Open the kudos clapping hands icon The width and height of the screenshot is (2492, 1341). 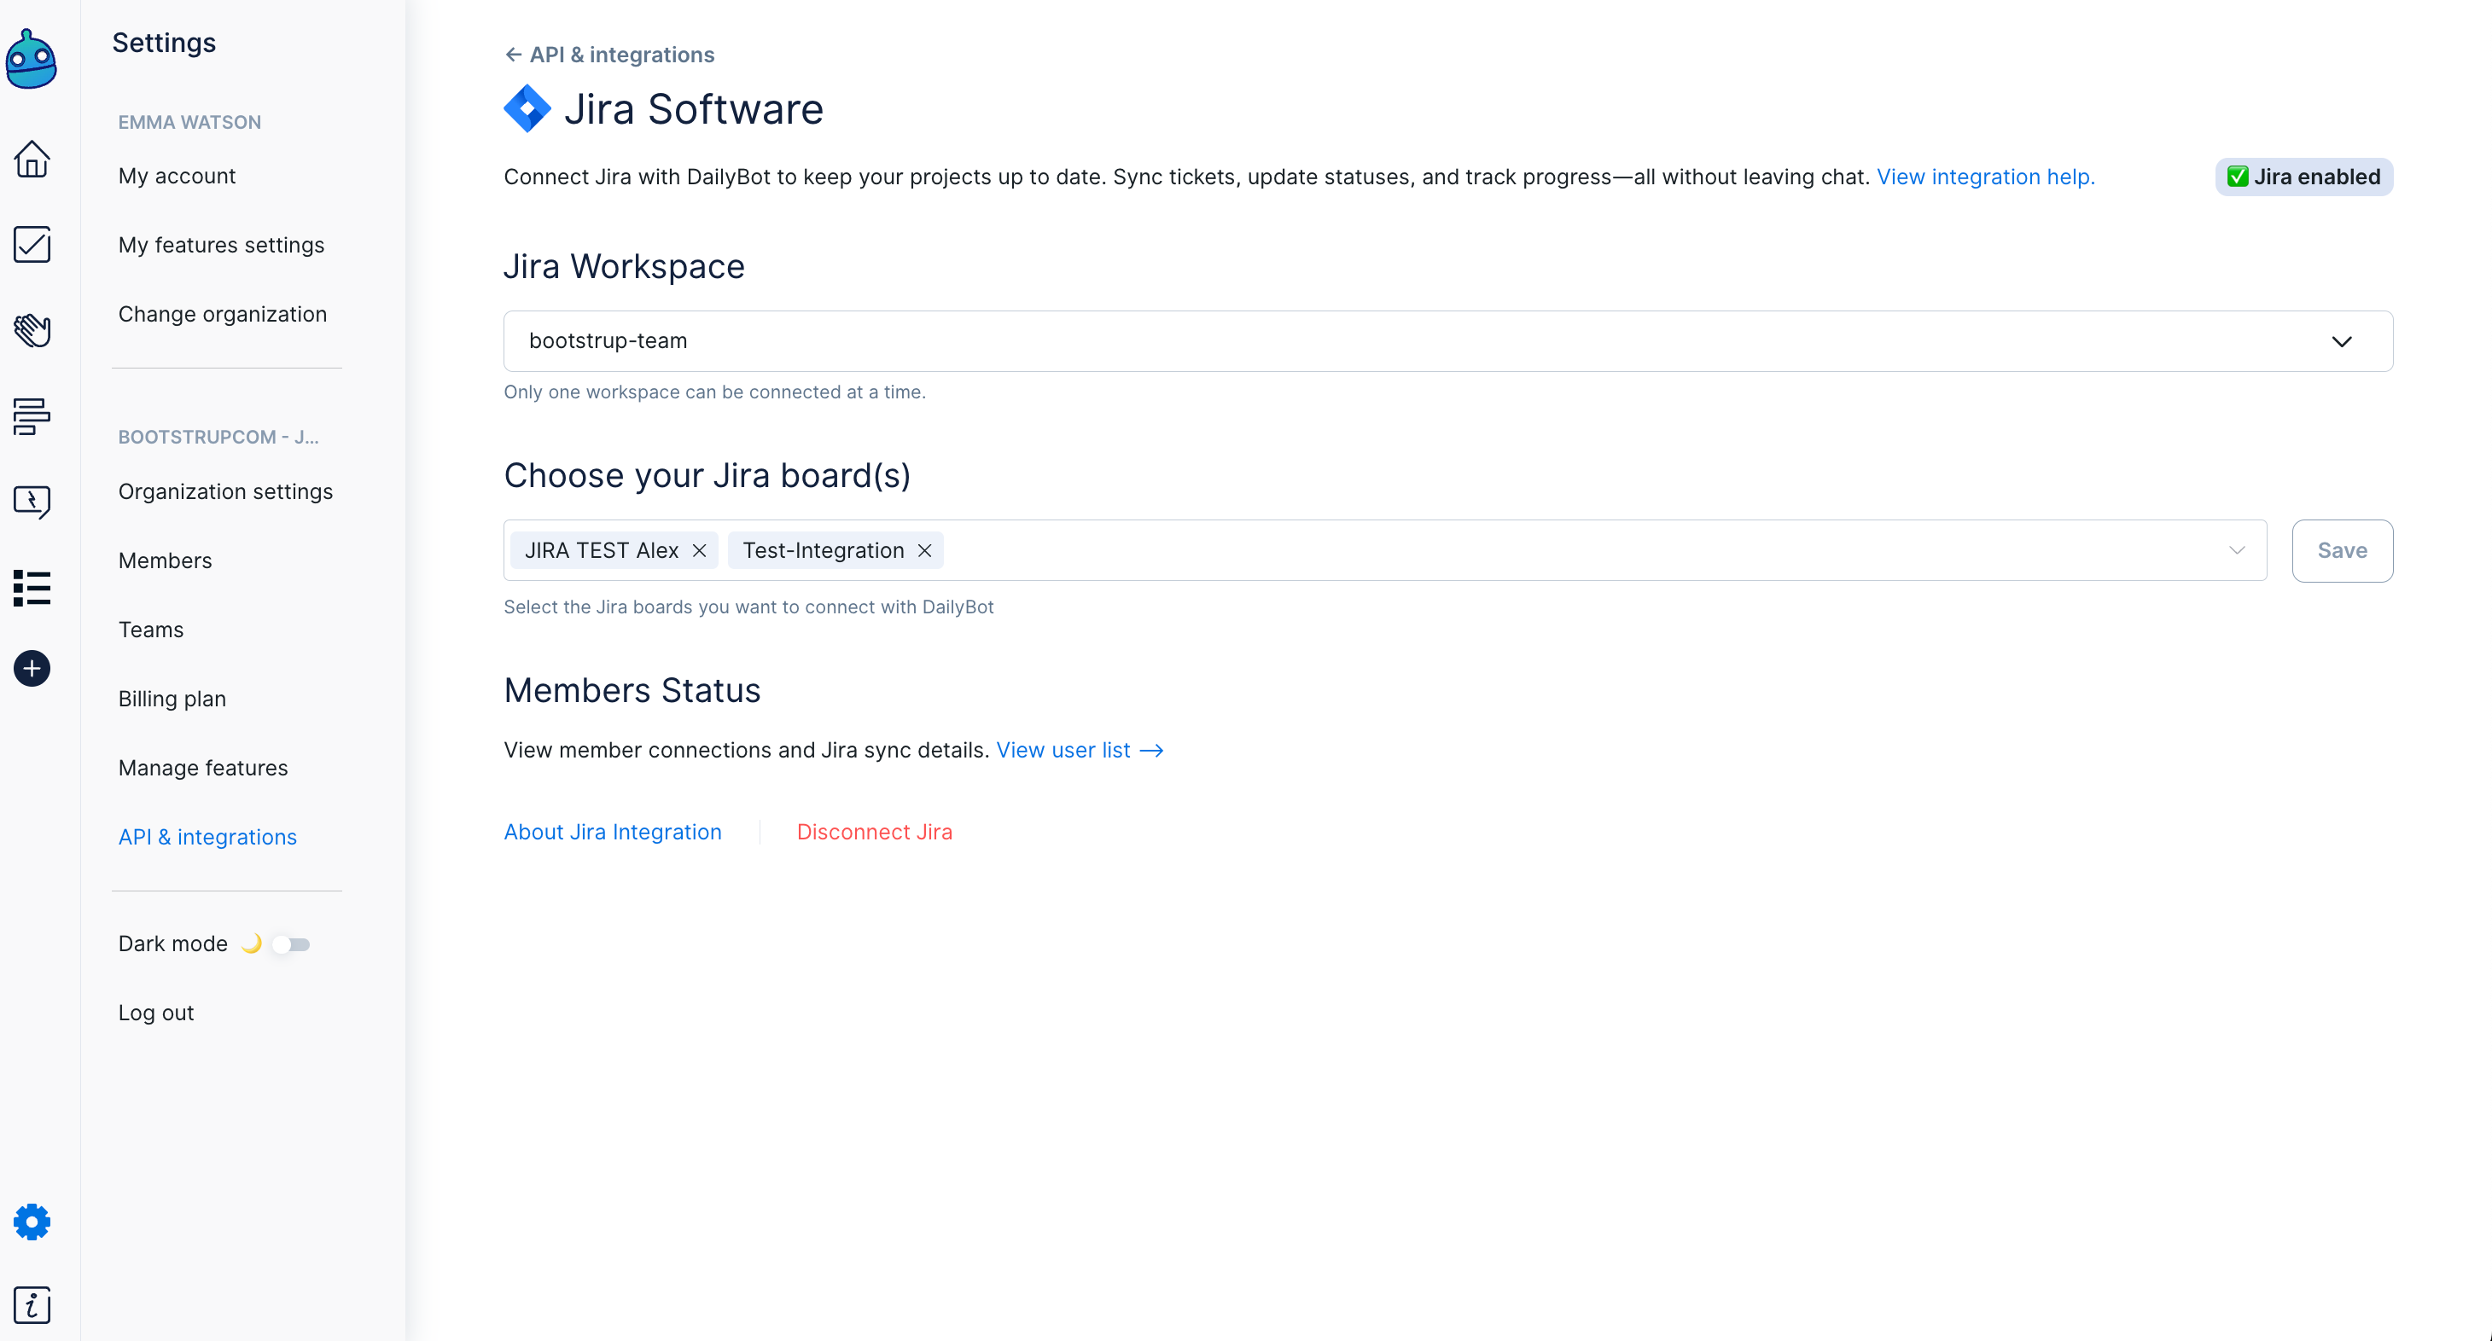32,331
